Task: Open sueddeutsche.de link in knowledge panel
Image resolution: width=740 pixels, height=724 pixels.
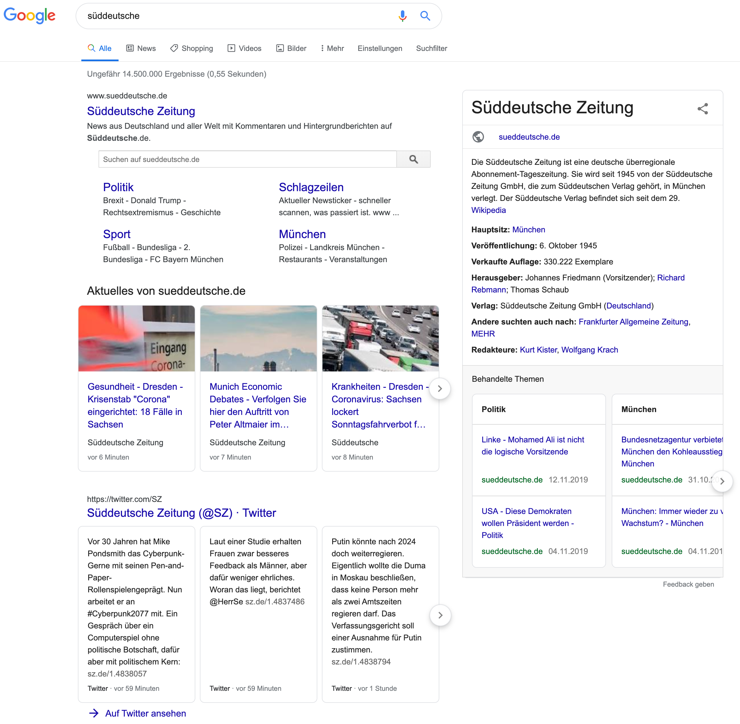Action: (x=529, y=137)
